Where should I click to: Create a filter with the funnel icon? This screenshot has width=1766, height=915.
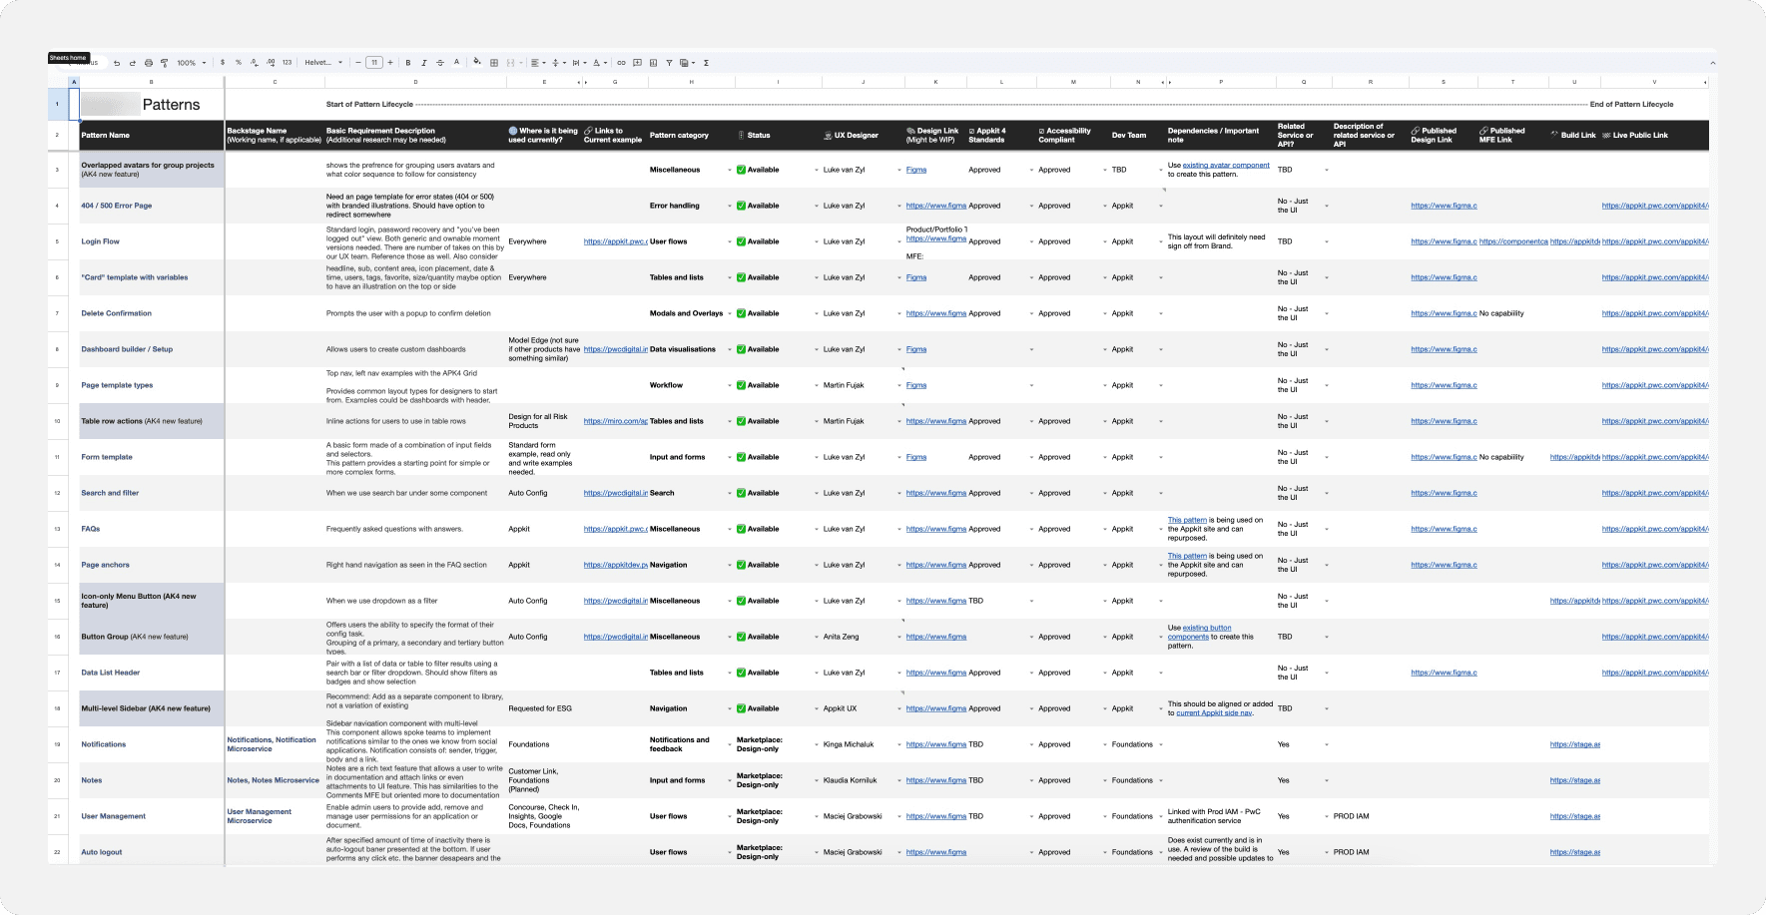pos(669,63)
